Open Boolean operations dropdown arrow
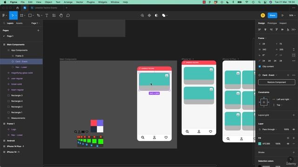 click(167, 15)
